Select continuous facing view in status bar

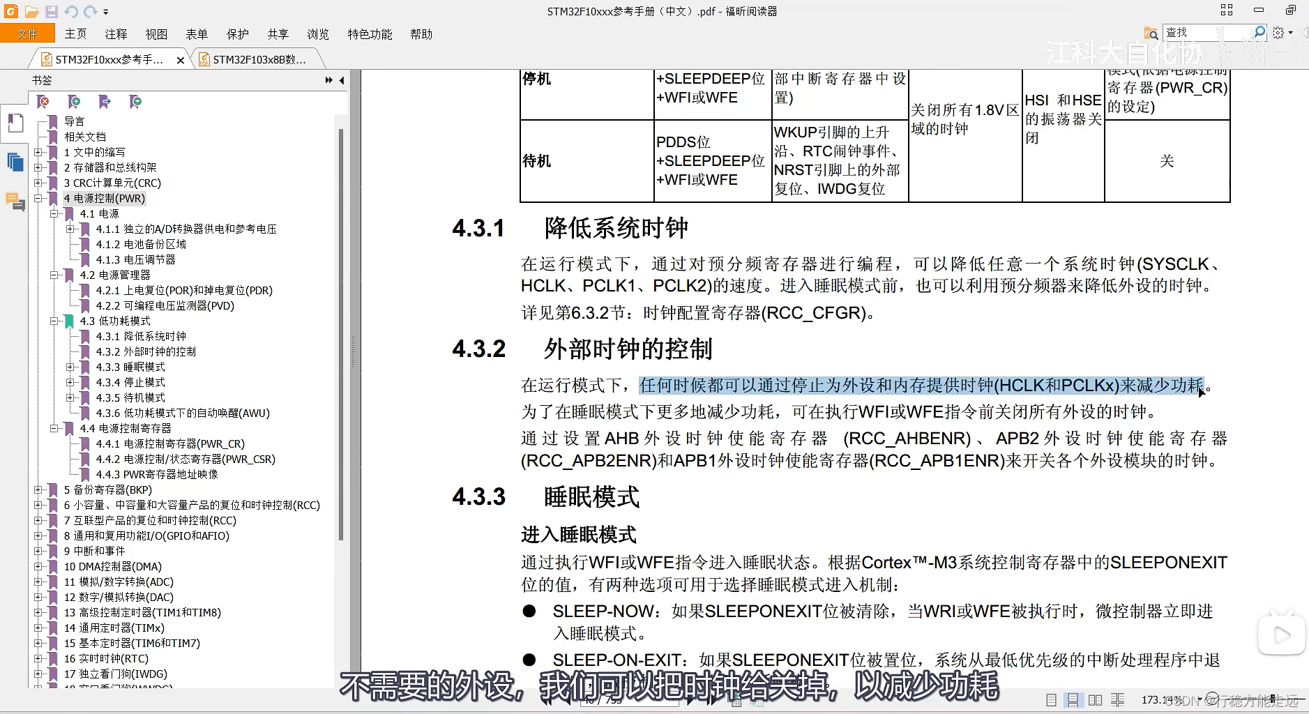[1118, 700]
